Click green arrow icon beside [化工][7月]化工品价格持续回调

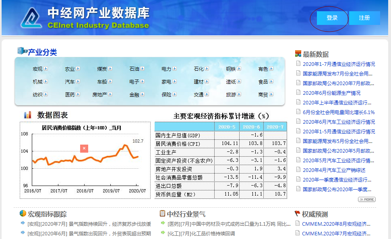tap(163, 233)
